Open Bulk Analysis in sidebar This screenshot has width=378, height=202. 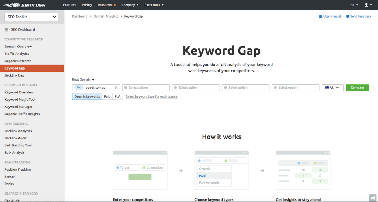(14, 153)
